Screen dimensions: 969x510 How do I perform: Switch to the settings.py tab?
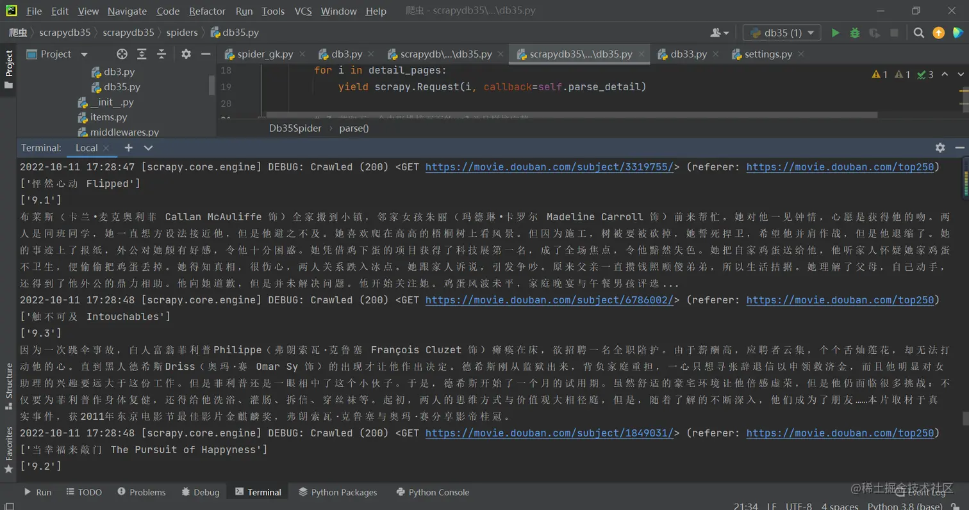(x=768, y=54)
